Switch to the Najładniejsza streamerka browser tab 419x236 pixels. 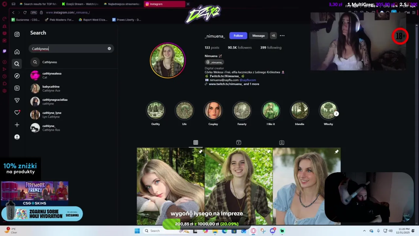[x=122, y=4]
